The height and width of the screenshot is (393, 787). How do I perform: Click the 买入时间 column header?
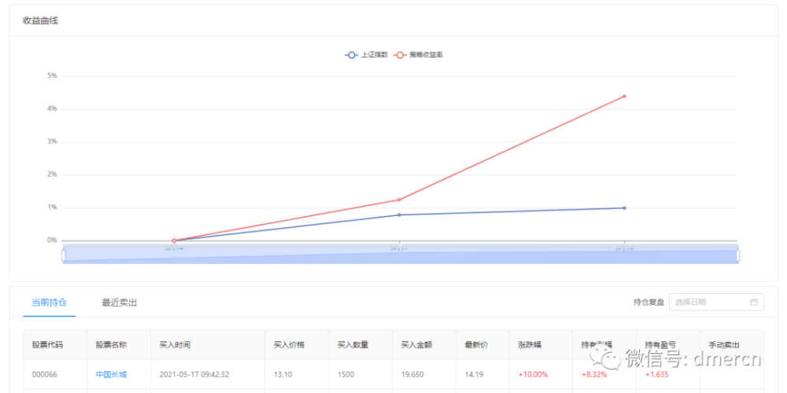coord(176,345)
